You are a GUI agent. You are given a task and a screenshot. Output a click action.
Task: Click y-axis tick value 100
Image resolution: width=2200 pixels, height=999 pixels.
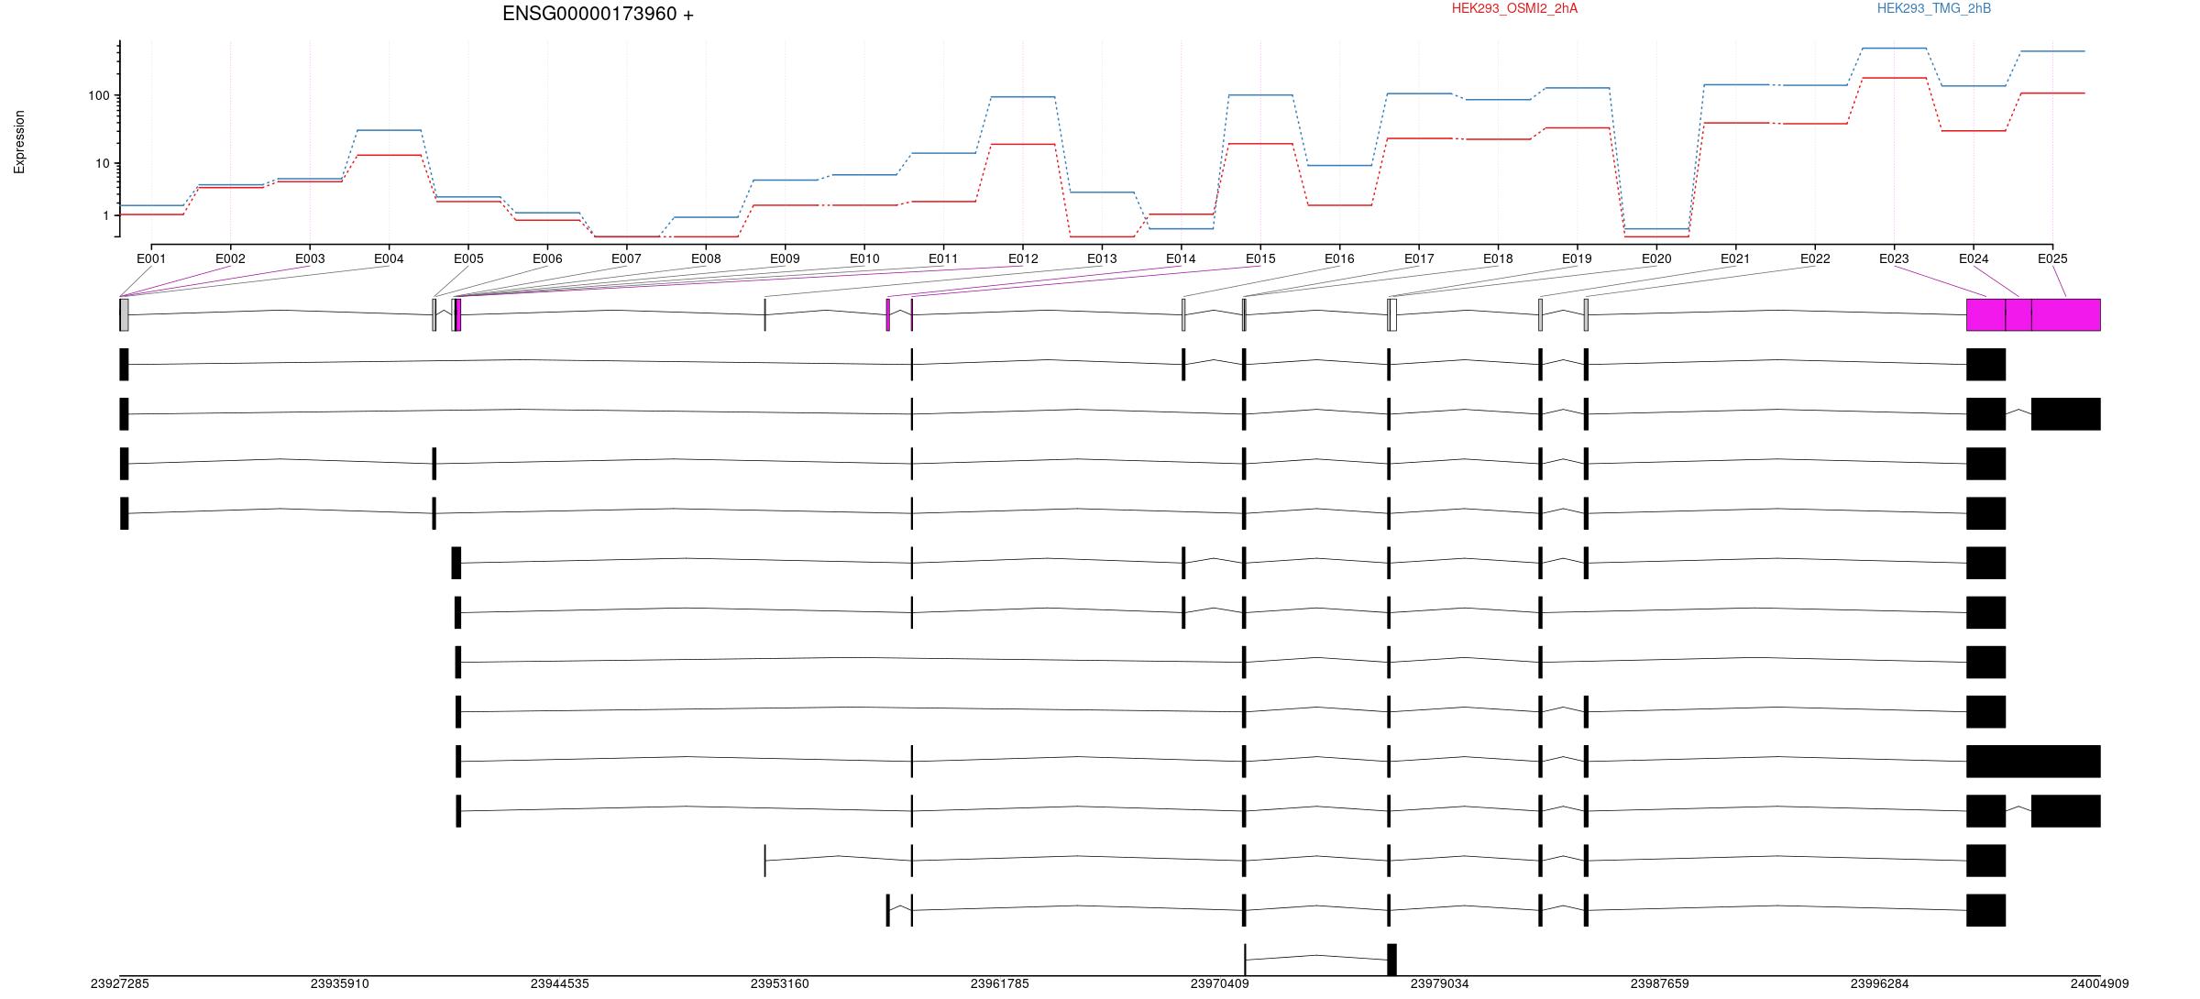[99, 95]
